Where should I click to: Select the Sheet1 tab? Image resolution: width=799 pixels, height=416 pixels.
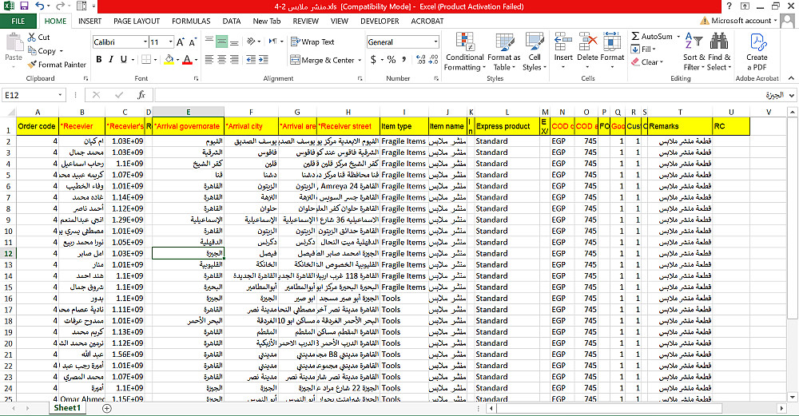click(x=67, y=408)
